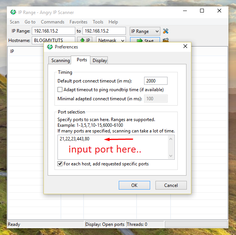Open the Help menu
This screenshot has width=236, height=235.
113,22
